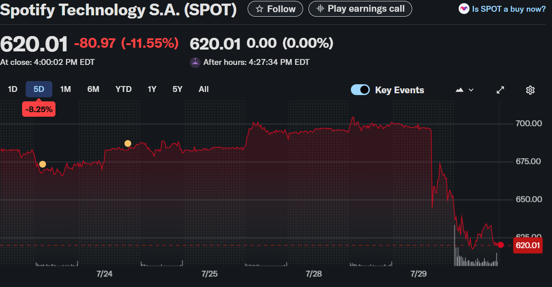The height and width of the screenshot is (287, 552).
Task: Select the 5D time range
Action: click(39, 89)
